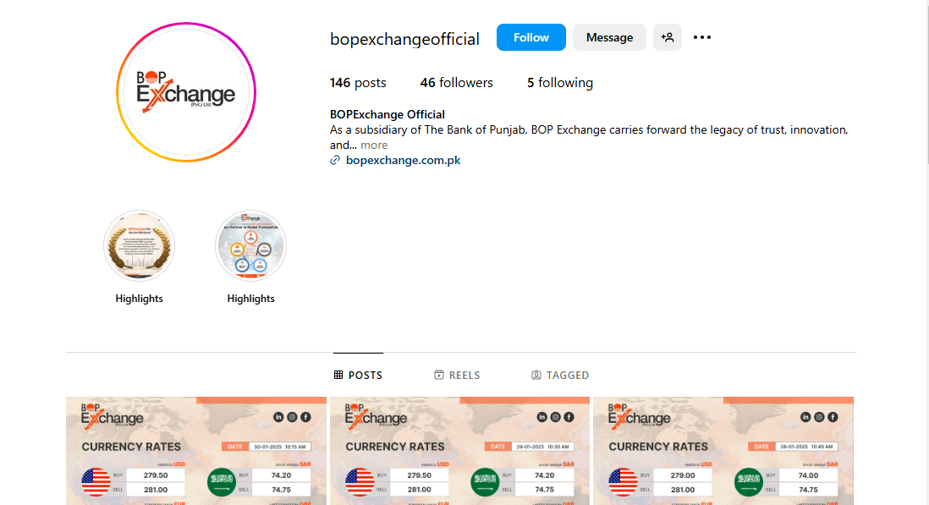
Task: Click the Message button
Action: coord(609,37)
